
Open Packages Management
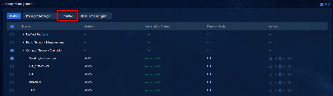[x=39, y=16]
